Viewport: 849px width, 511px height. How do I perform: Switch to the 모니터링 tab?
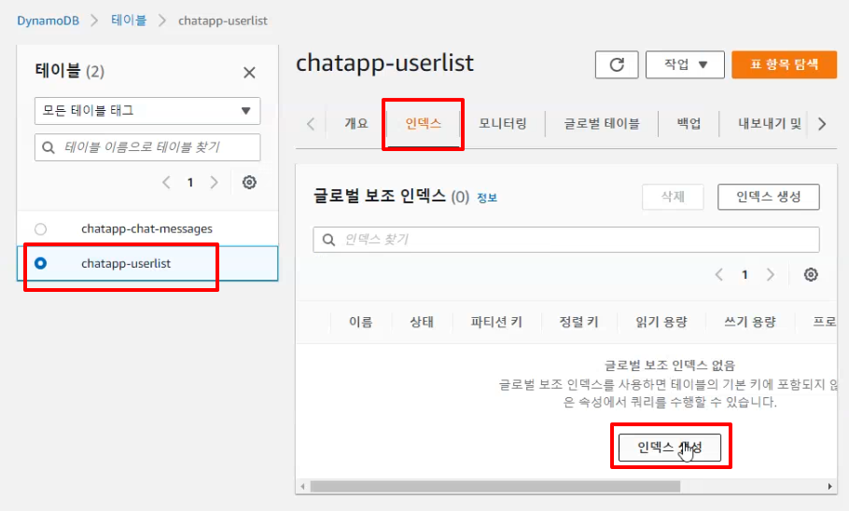pyautogui.click(x=503, y=123)
